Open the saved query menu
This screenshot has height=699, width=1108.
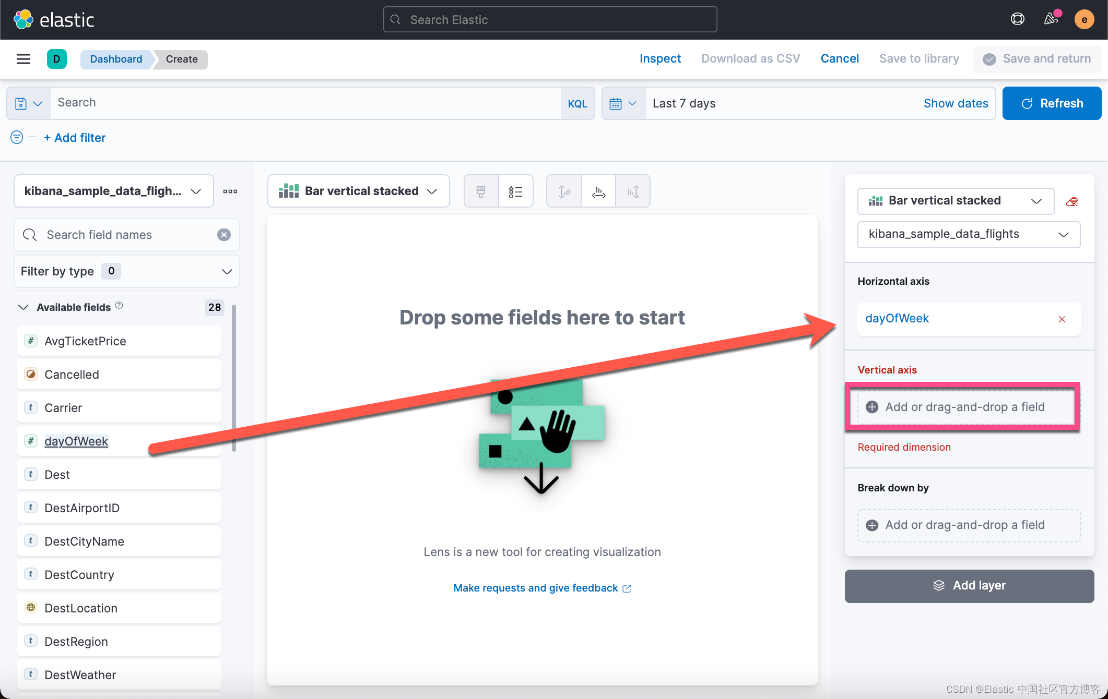tap(29, 103)
